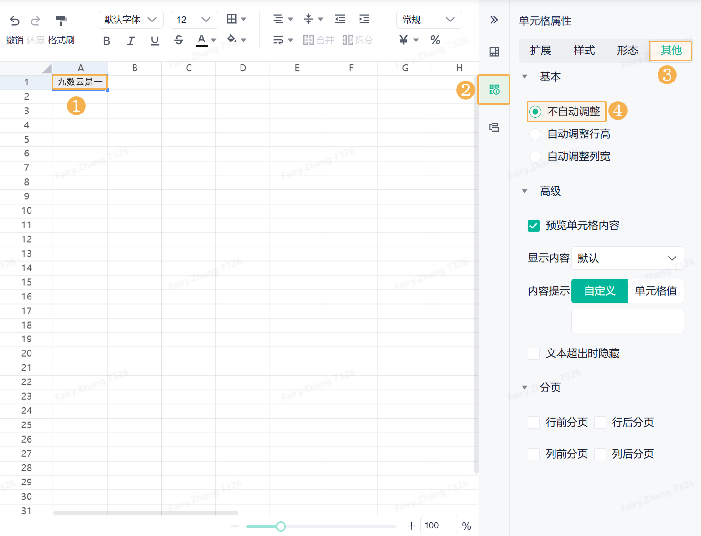Image resolution: width=701 pixels, height=536 pixels.
Task: Collapse the 分页 section
Action: point(525,387)
